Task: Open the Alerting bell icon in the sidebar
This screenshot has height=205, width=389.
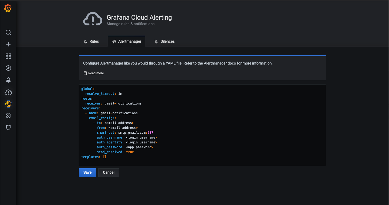Action: point(8,80)
